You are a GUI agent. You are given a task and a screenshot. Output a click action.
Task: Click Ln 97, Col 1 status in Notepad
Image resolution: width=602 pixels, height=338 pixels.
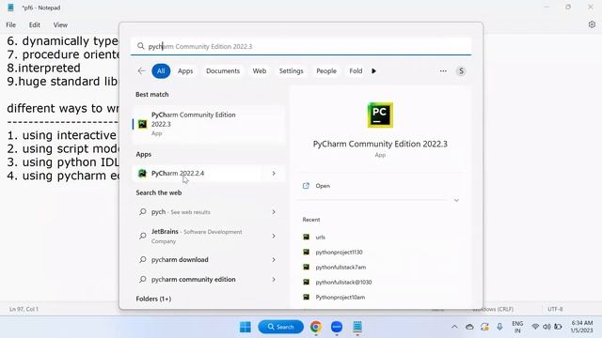coord(24,309)
